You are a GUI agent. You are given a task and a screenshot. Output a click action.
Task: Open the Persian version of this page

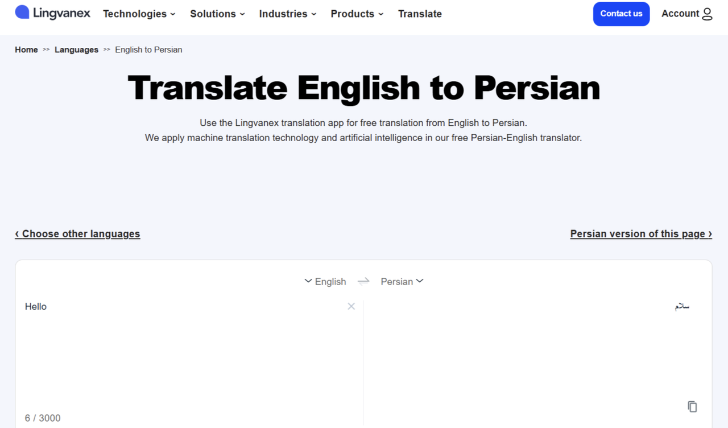point(641,233)
